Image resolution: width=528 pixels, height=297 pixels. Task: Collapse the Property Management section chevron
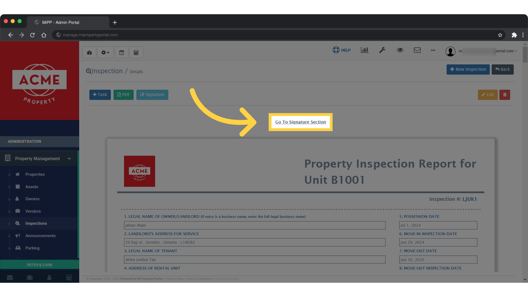pos(69,158)
